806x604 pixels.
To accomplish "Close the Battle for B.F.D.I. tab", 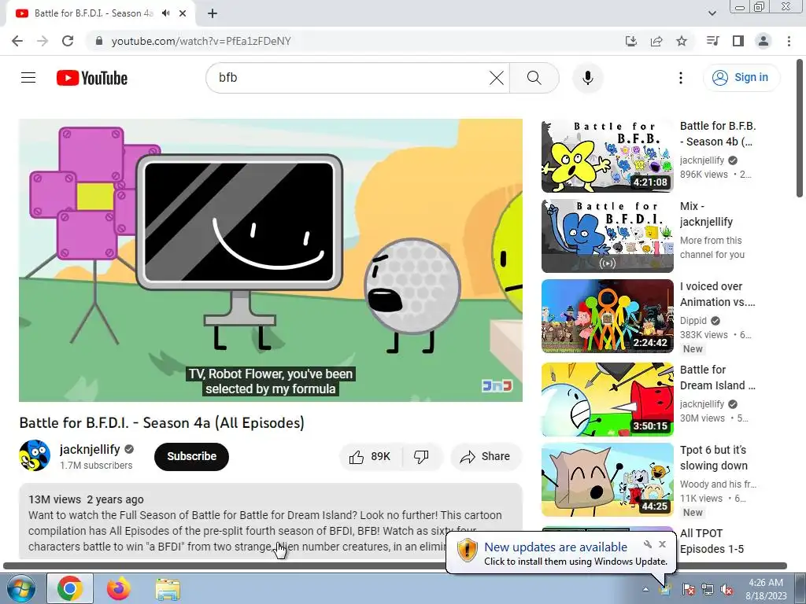I will coord(183,13).
